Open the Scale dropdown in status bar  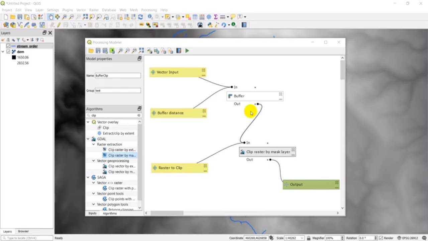302,238
